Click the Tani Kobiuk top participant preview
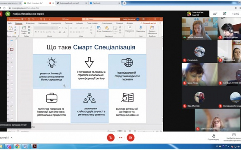This screenshot has width=241, height=150. point(198,14)
